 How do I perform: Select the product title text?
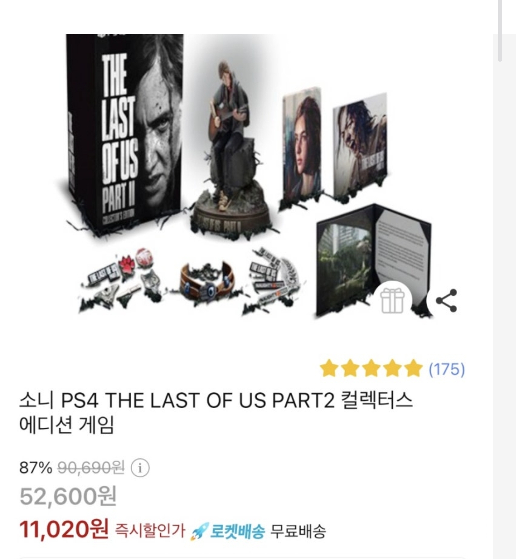coord(216,412)
